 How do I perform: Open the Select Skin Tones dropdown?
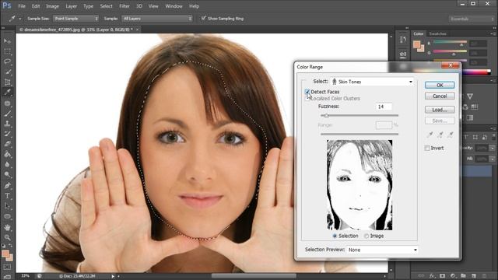click(x=372, y=82)
